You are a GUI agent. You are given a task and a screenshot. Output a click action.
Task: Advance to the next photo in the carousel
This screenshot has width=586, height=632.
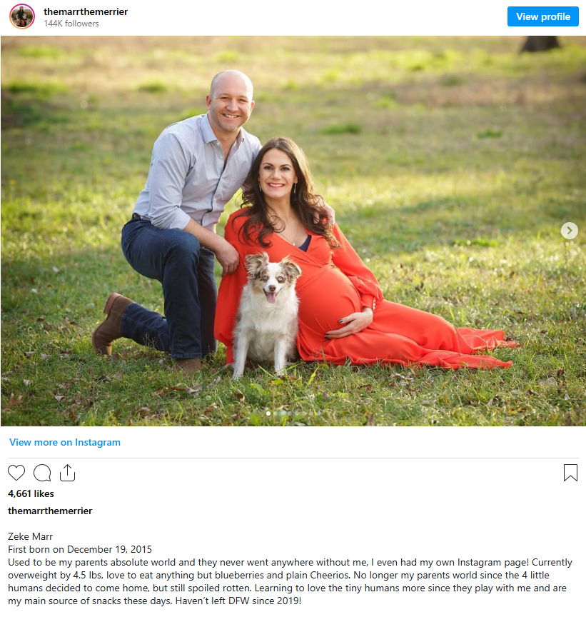(x=569, y=231)
